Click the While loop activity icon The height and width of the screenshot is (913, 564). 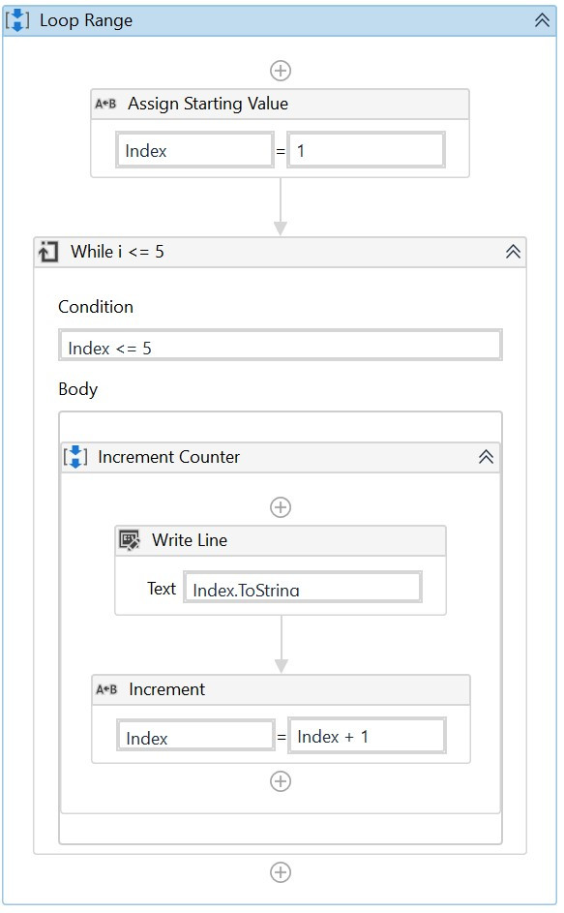48,252
